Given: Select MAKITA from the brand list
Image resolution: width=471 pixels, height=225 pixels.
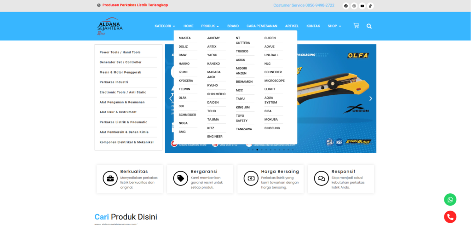Looking at the screenshot, I should (x=185, y=38).
